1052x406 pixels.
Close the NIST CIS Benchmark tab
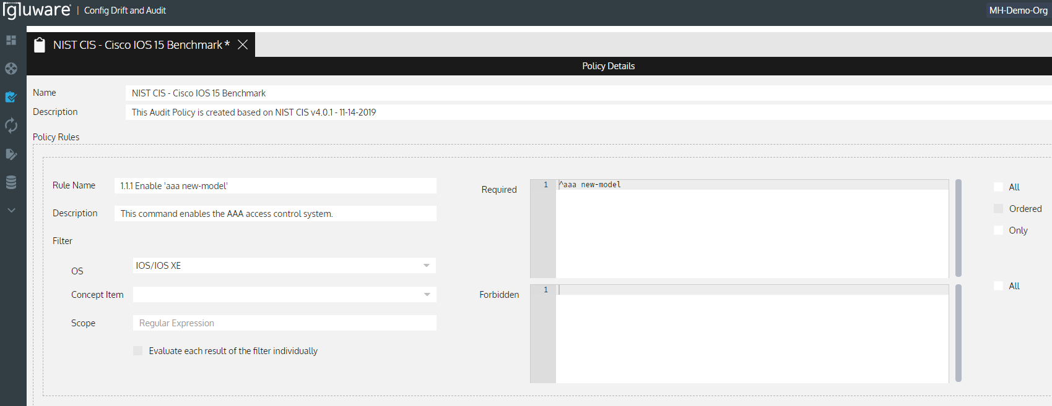click(243, 44)
